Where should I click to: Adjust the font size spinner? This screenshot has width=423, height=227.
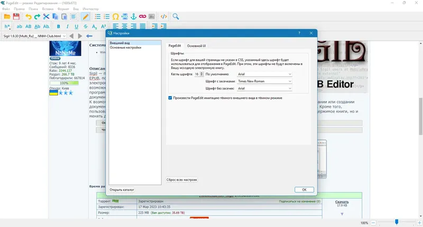tap(201, 74)
